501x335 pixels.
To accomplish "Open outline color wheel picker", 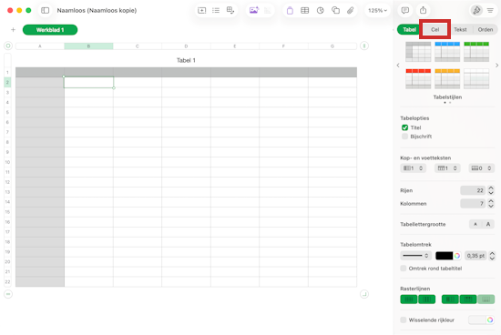I will tap(457, 256).
